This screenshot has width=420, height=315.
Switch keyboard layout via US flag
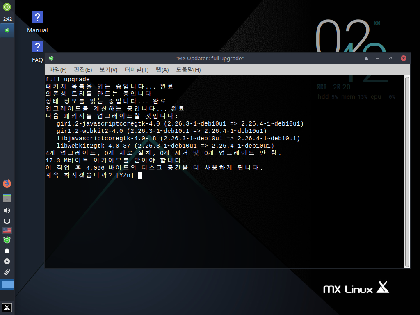click(7, 231)
